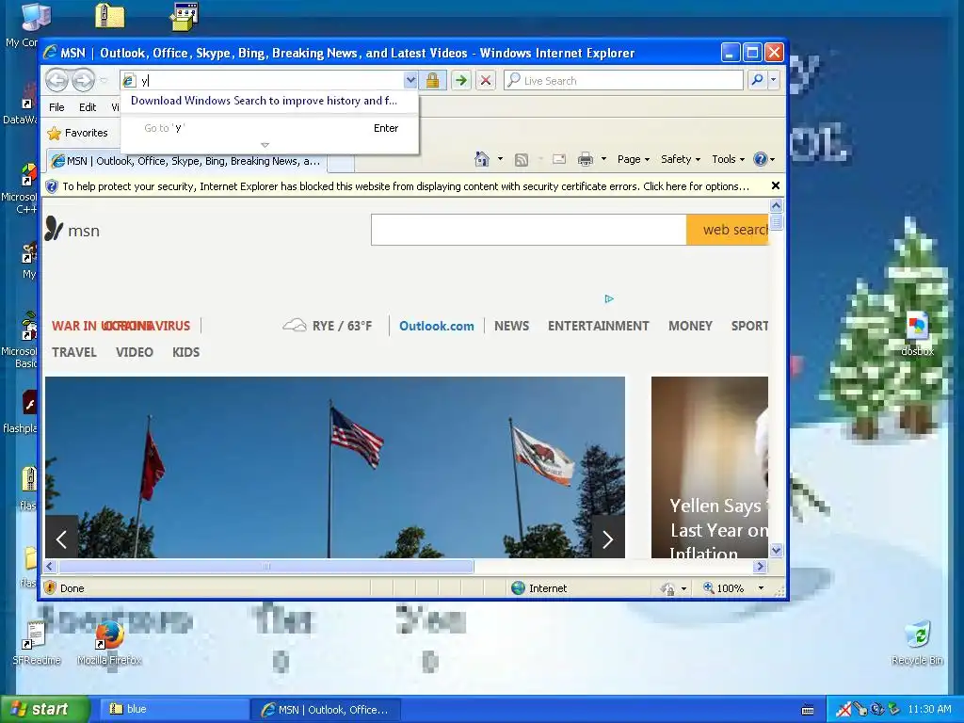Click the horizontal scrollbar thumb
The height and width of the screenshot is (723, 964).
tap(266, 566)
